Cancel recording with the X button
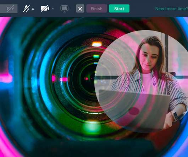 80,9
